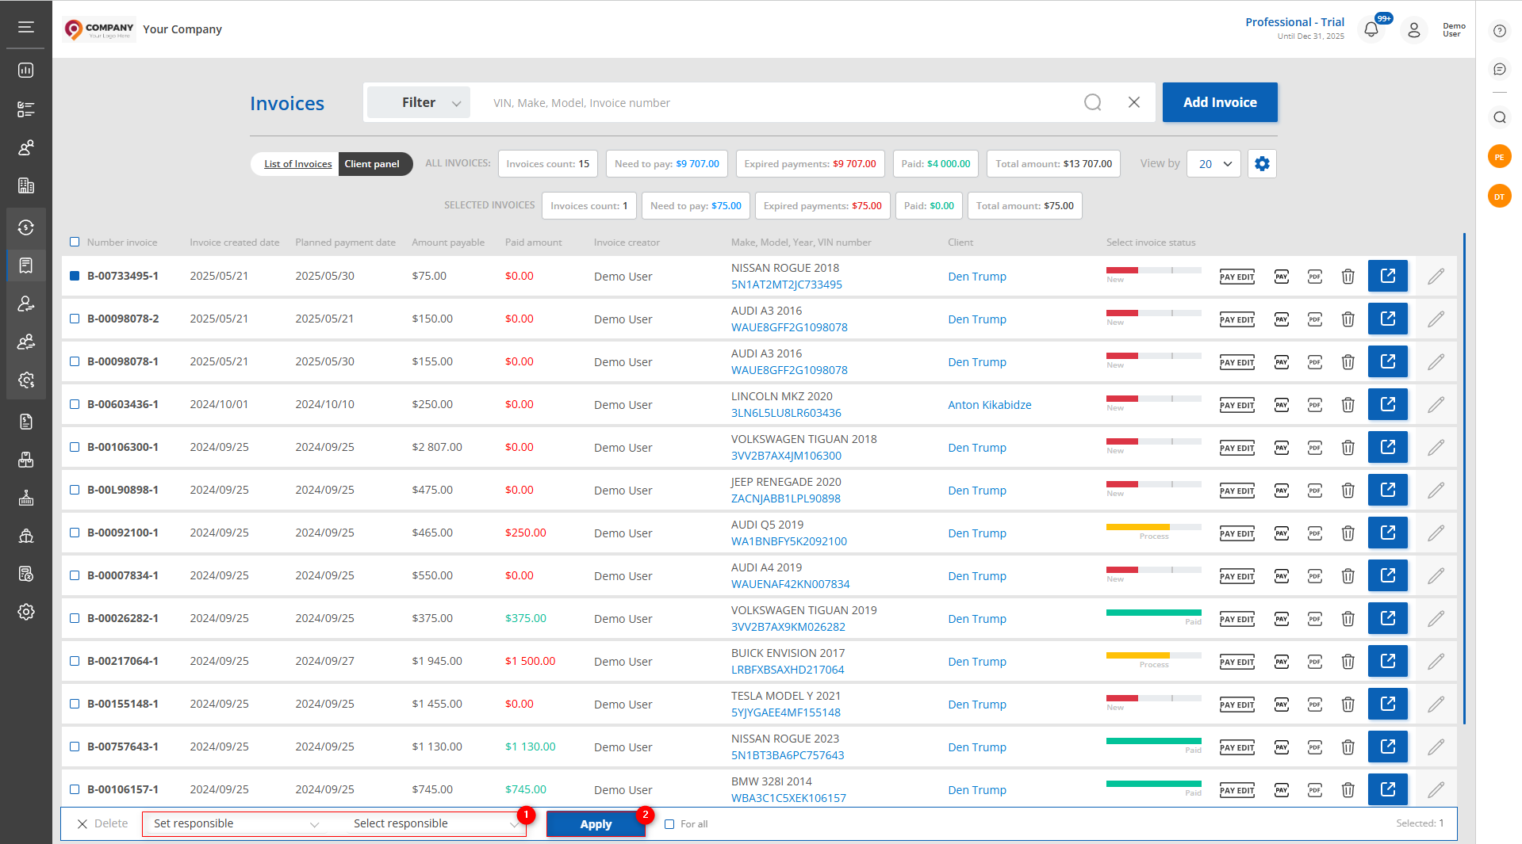Check invoice B-00603436-1 checkbox
The width and height of the screenshot is (1522, 844).
[75, 404]
